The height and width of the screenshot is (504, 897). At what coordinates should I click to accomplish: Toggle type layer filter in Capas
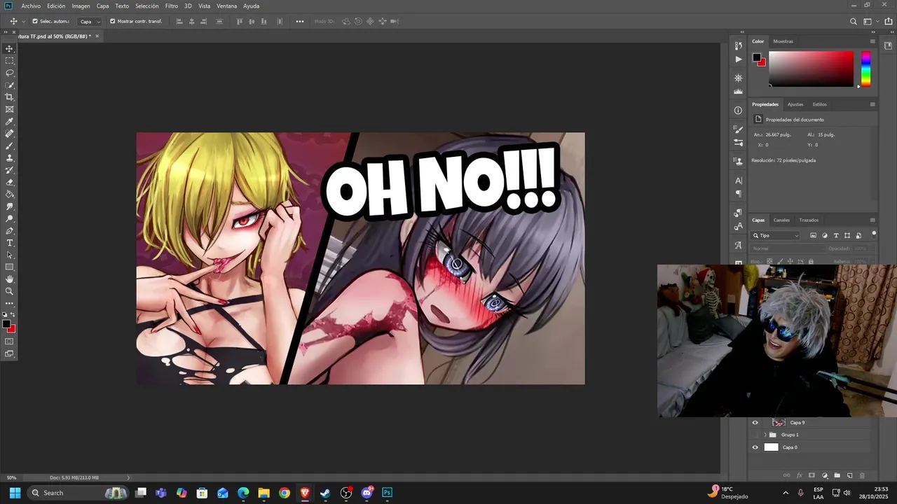click(x=836, y=236)
